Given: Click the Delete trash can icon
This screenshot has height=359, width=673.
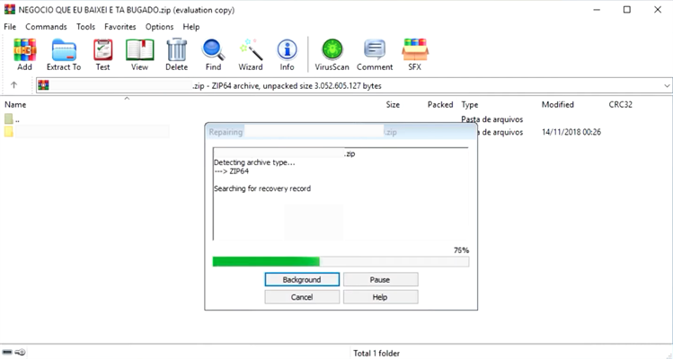Looking at the screenshot, I should 176,54.
